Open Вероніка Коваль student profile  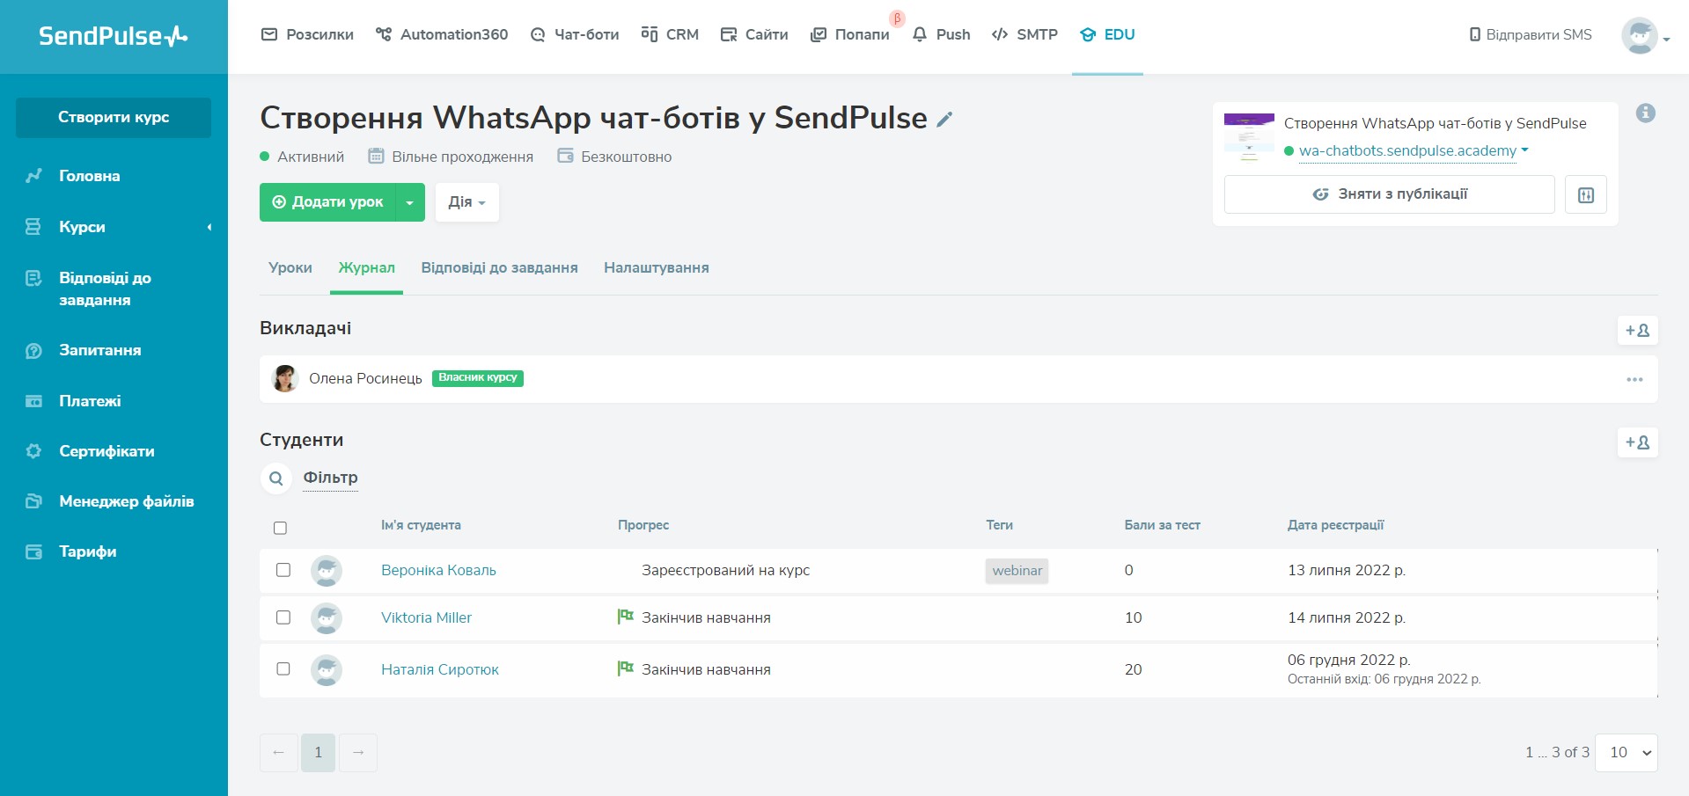click(x=438, y=570)
